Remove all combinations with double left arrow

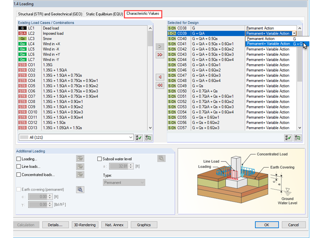[160, 85]
